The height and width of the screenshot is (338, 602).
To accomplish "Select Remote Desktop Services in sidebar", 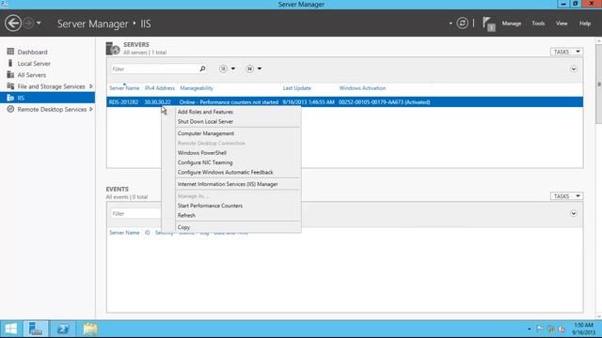I will (x=52, y=110).
